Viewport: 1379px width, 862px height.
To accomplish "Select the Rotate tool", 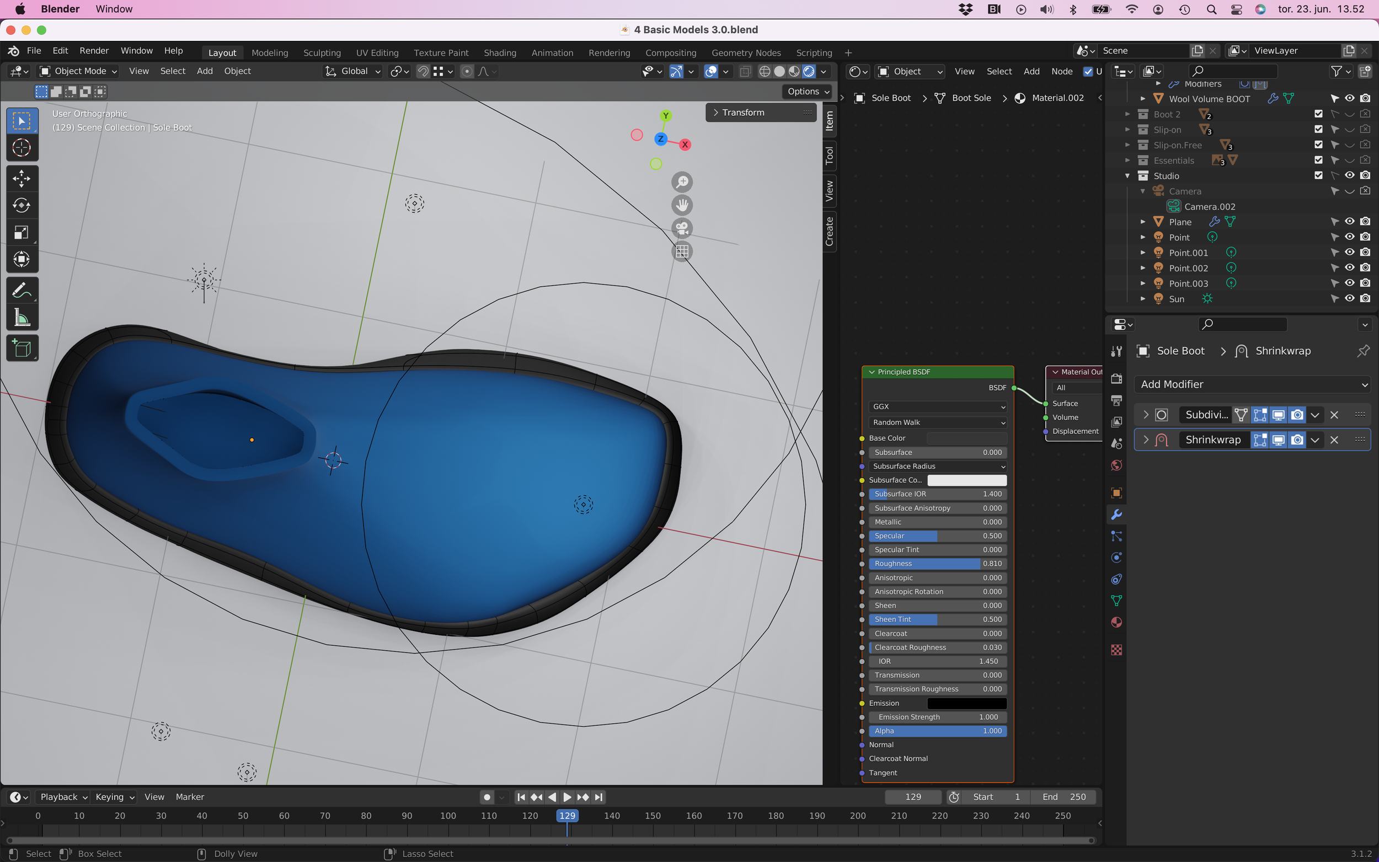I will click(22, 205).
